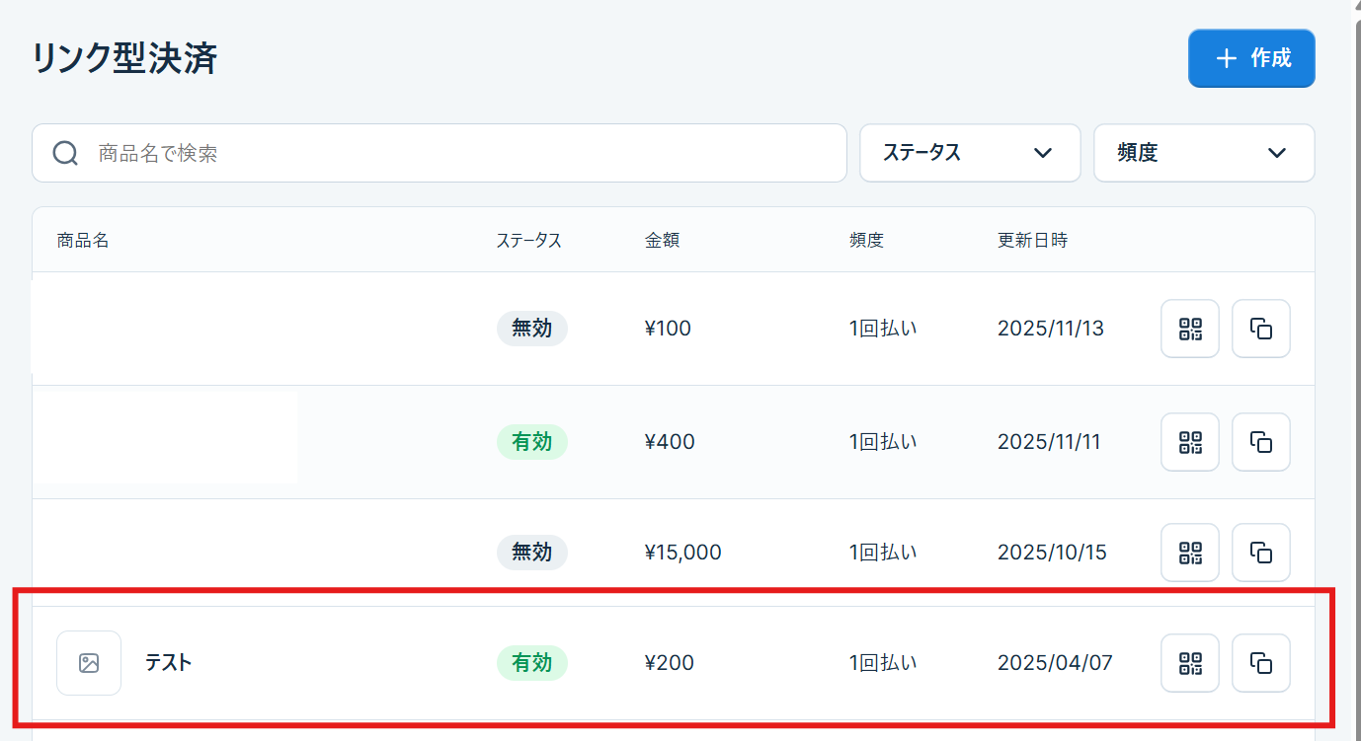Click the copy icon in the ¥400 row
Image resolution: width=1361 pixels, height=741 pixels.
point(1261,442)
